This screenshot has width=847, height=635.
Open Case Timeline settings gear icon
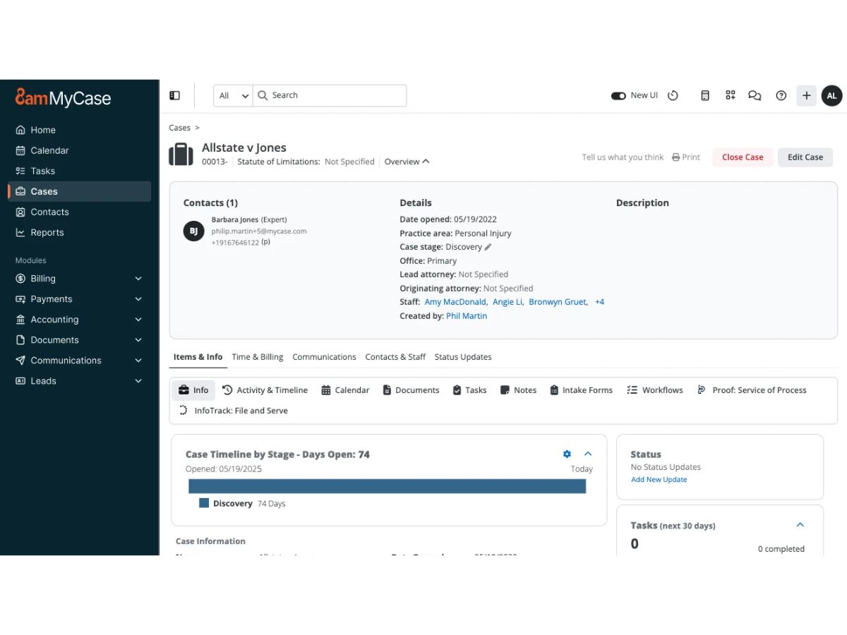pyautogui.click(x=567, y=454)
